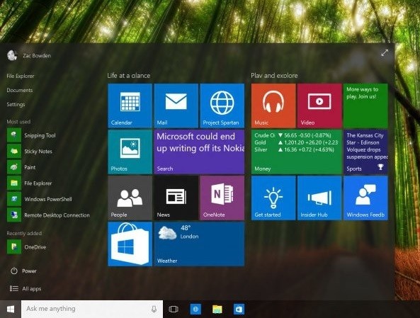Click the 'Life at a glance' group heading
The height and width of the screenshot is (318, 420).
click(x=129, y=76)
